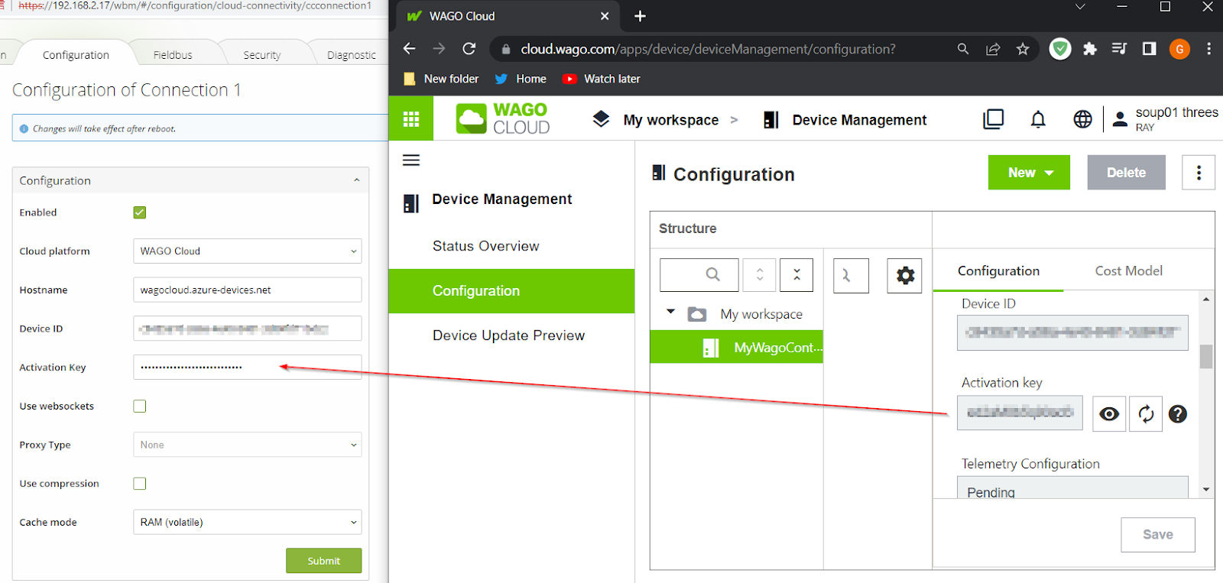Zoom search icon in address bar
This screenshot has height=583, width=1223.
point(963,49)
